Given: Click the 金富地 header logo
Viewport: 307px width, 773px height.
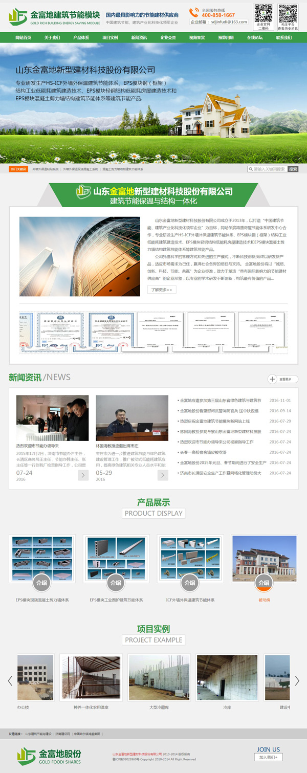Looking at the screenshot, I should (x=55, y=17).
